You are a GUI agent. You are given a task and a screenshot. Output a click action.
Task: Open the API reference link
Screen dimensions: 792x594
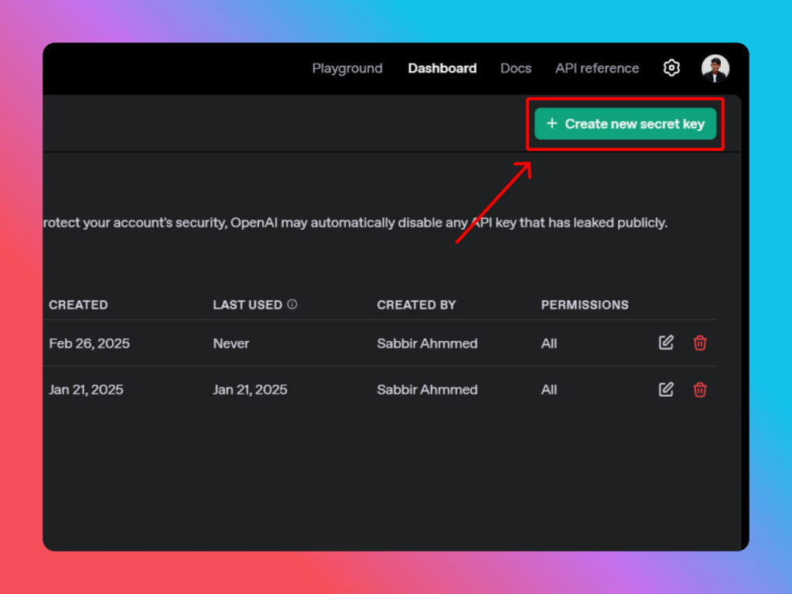597,68
